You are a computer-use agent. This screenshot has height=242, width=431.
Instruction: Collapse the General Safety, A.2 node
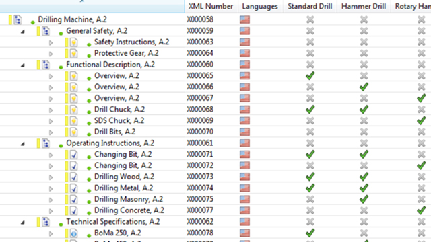point(23,32)
